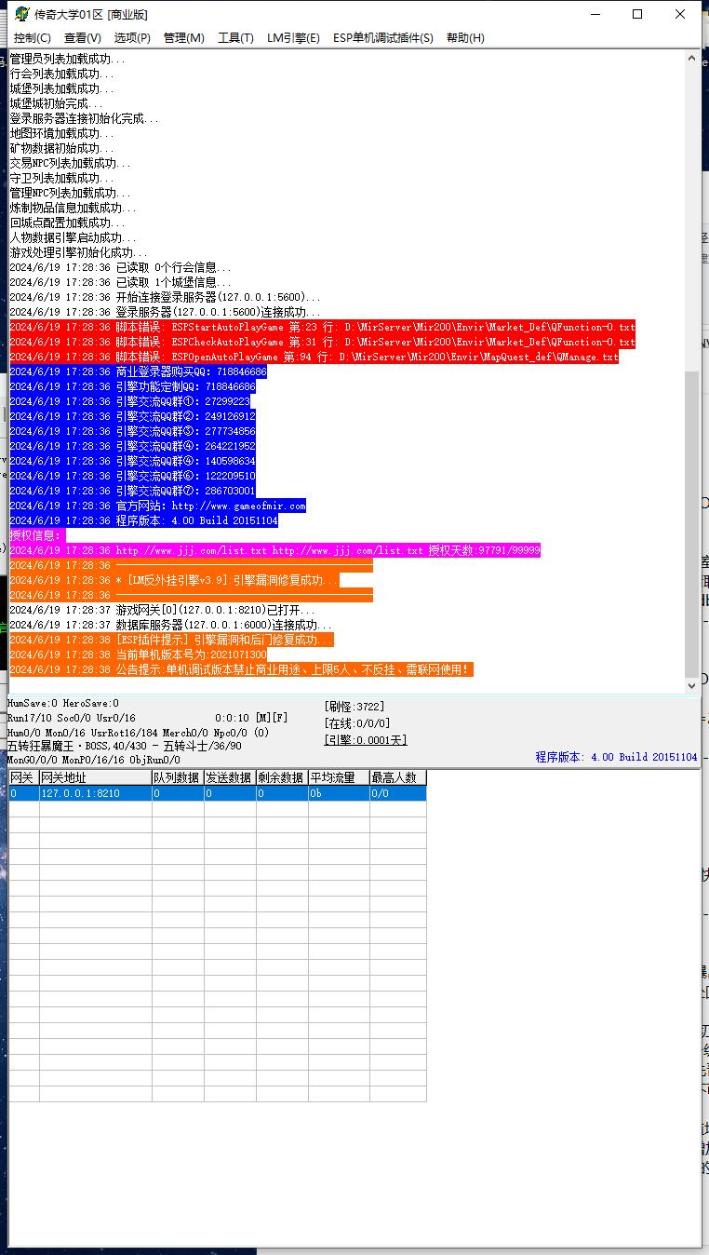Click the 网关 column header
This screenshot has width=709, height=1255.
coord(23,777)
